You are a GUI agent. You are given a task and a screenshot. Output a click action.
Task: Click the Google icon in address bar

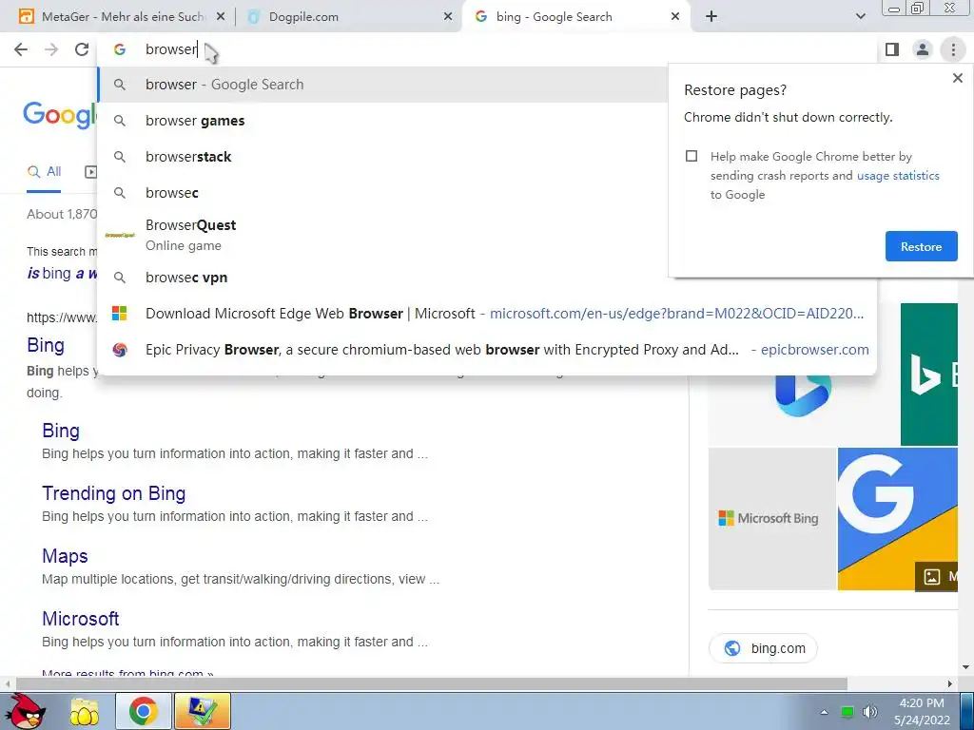click(120, 49)
